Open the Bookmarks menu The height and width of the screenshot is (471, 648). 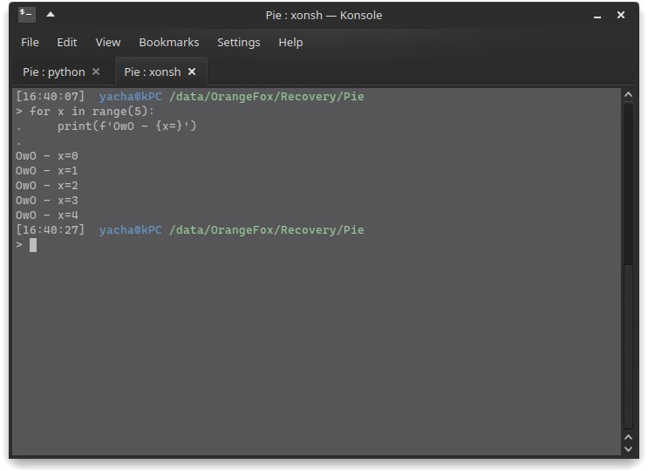169,42
